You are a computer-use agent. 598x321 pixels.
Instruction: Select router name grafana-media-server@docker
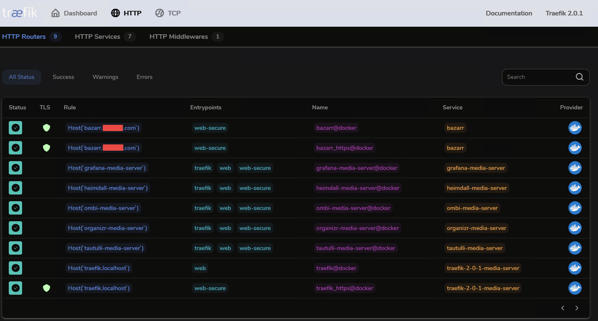pyautogui.click(x=357, y=168)
